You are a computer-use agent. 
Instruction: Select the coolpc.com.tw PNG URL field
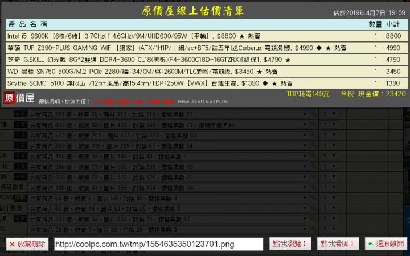click(x=158, y=244)
